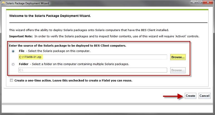Click the 'Important Note:' label
The width and height of the screenshot is (215, 115).
click(21, 36)
